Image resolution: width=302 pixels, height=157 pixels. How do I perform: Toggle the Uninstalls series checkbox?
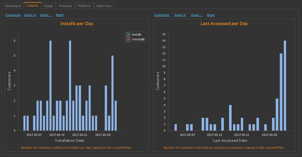128,39
